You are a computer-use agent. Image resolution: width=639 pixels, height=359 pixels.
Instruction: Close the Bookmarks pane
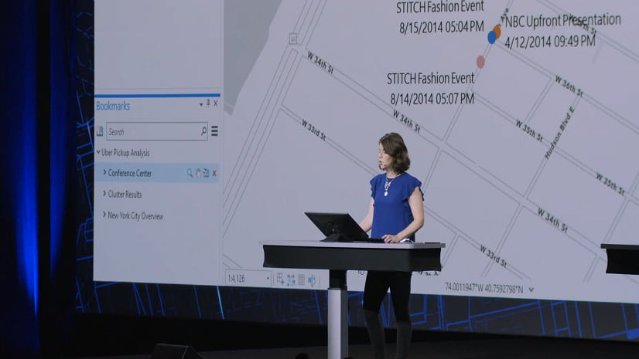pos(216,103)
